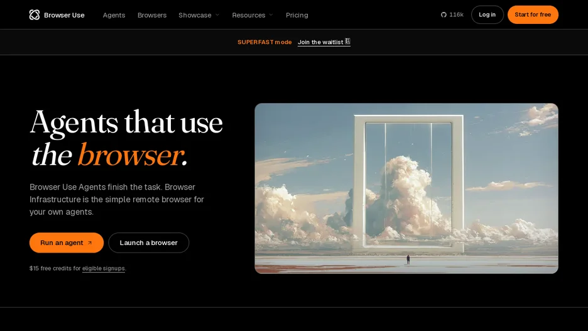The width and height of the screenshot is (588, 331).
Task: Expand the Resources dropdown chevron
Action: [271, 15]
